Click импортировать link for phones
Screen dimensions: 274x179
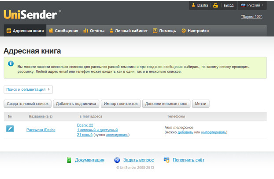point(214,132)
